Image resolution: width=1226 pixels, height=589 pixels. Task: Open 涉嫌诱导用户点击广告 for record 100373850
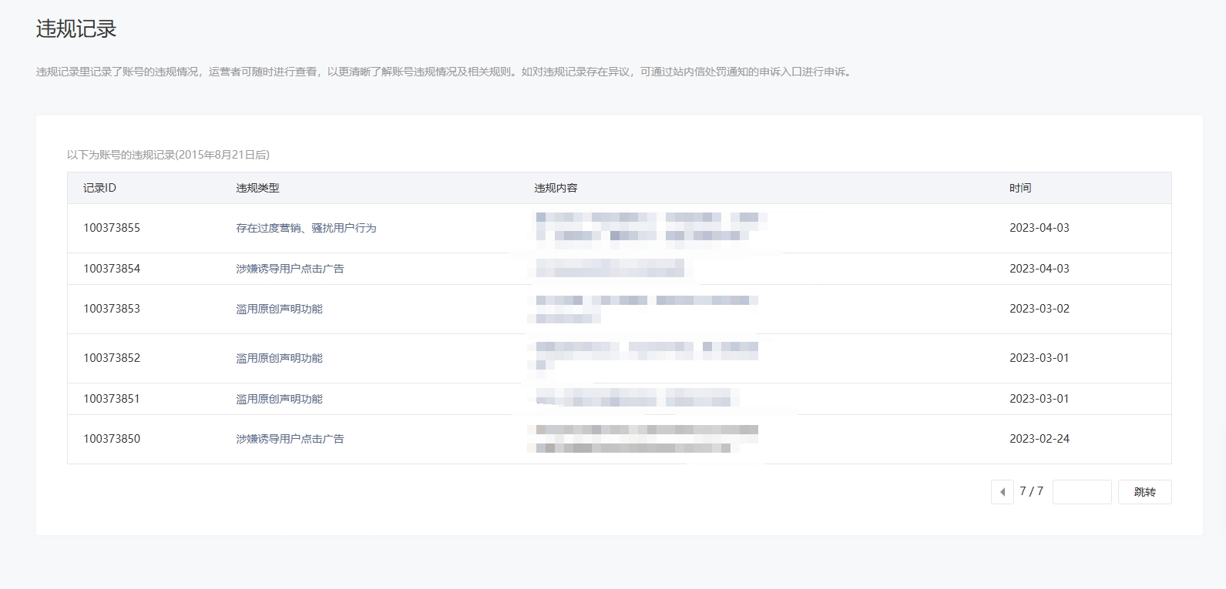click(290, 439)
